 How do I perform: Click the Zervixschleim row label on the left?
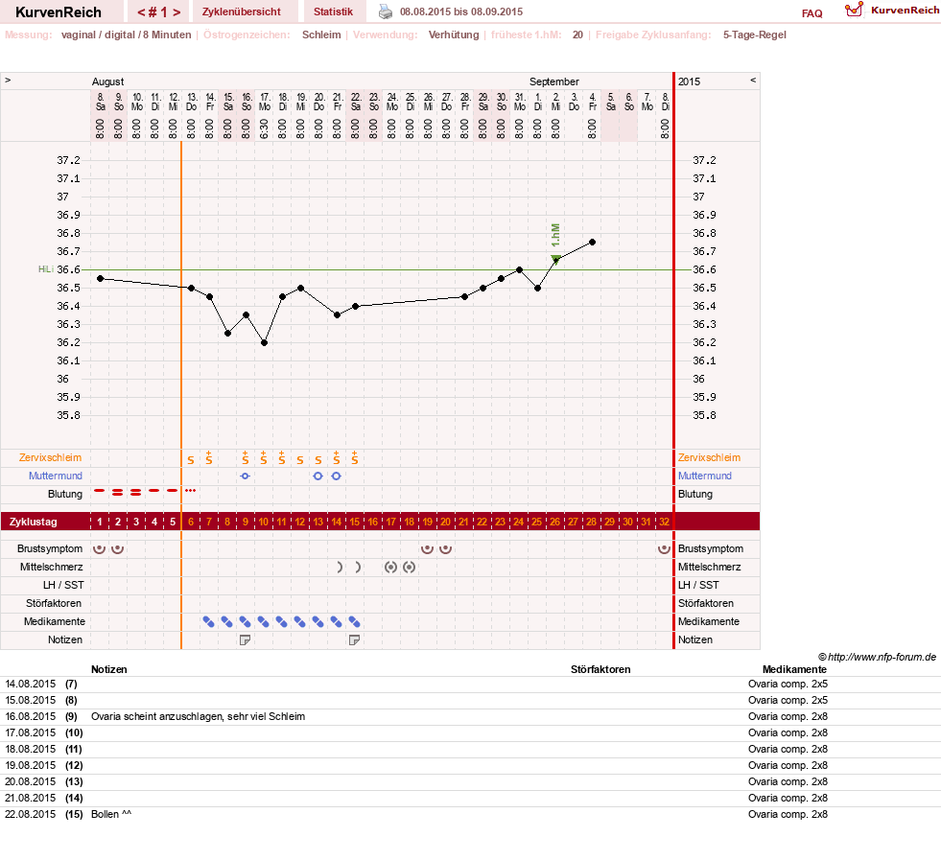[50, 457]
